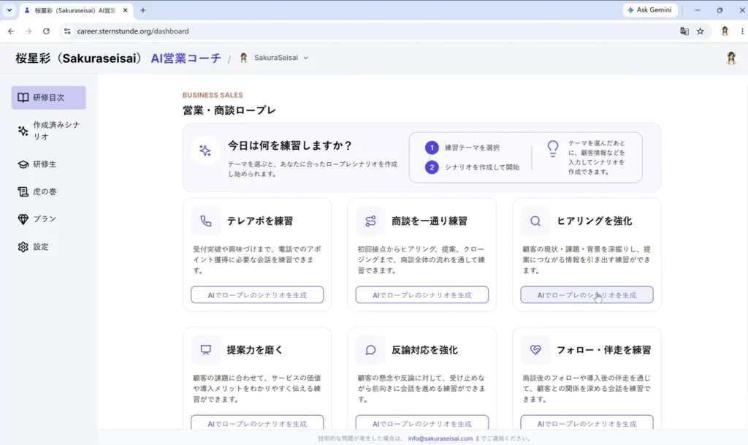748x445 pixels.
Task: Open the tab search dropdown arrow
Action: pos(9,10)
